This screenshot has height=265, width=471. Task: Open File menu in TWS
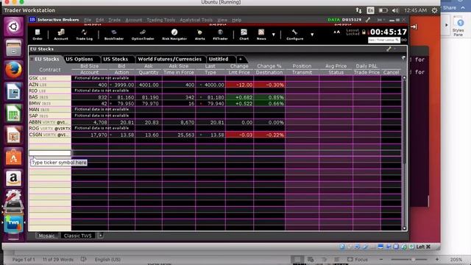pyautogui.click(x=88, y=20)
